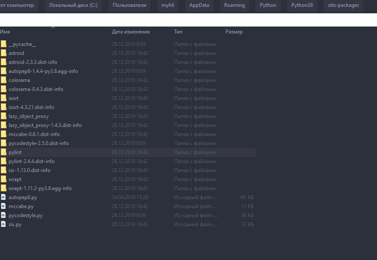Click the 98 КБ size of pycodestyle.py
Viewport: 377px width, 260px height.
point(247,215)
